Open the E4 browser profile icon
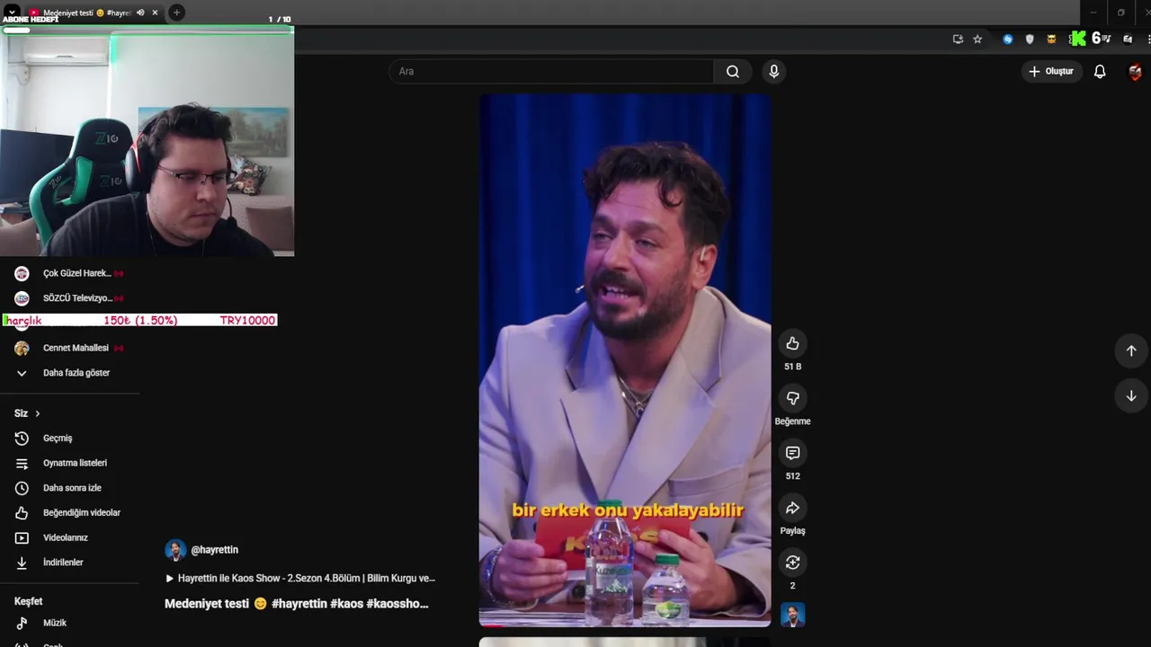This screenshot has width=1151, height=647. pos(1128,39)
